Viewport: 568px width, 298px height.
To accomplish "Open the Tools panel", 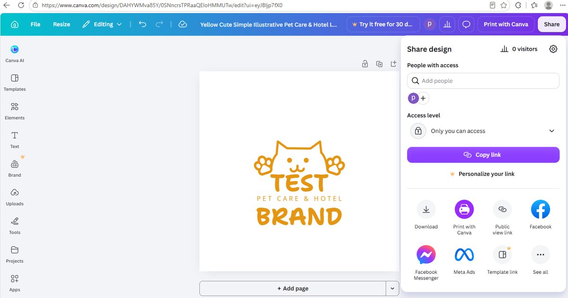I will [15, 226].
